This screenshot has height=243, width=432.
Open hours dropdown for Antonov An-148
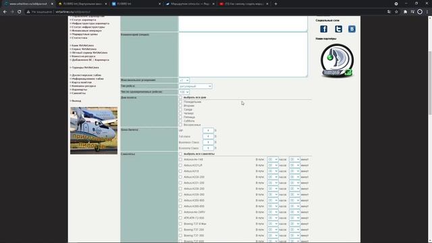(x=273, y=159)
